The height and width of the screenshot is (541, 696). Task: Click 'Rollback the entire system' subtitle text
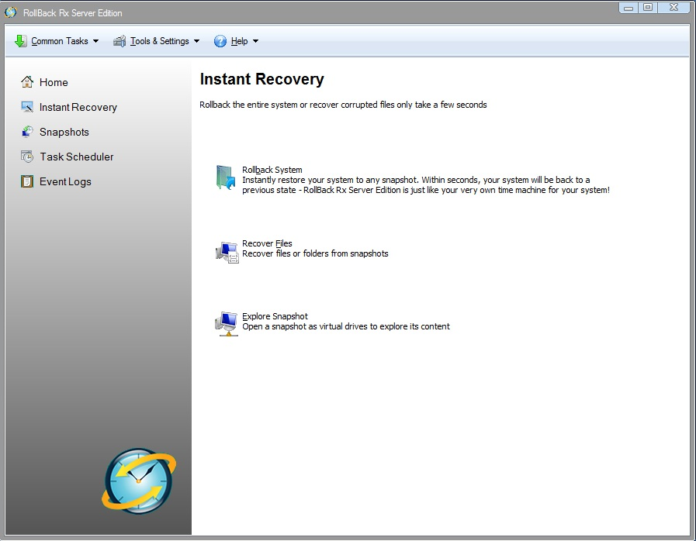point(343,105)
